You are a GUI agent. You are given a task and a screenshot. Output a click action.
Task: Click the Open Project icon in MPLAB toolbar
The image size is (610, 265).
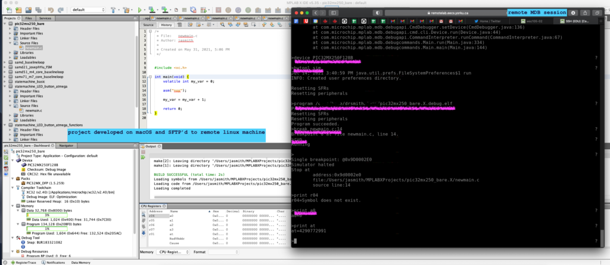[29, 10]
